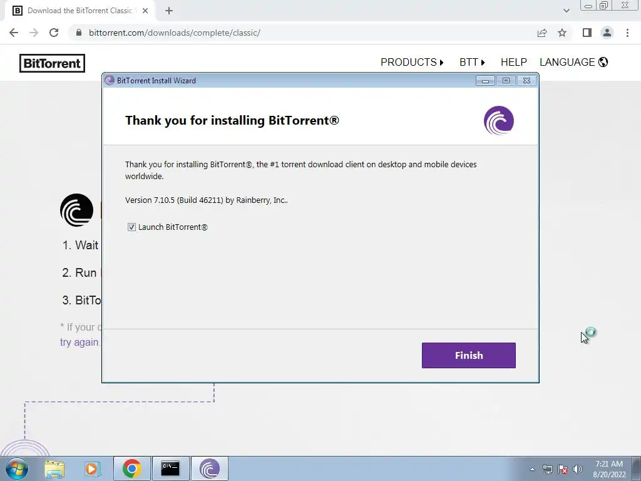
Task: Close the Download the BitTorrent Classic tab
Action: (x=145, y=11)
